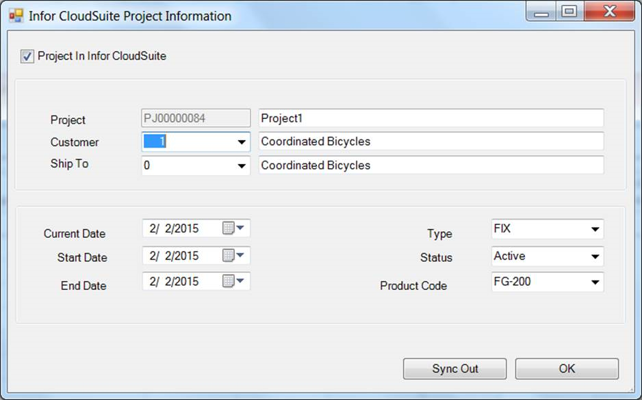Click the Project ID field PJ00000084
Viewport: 642px width, 400px height.
(196, 118)
